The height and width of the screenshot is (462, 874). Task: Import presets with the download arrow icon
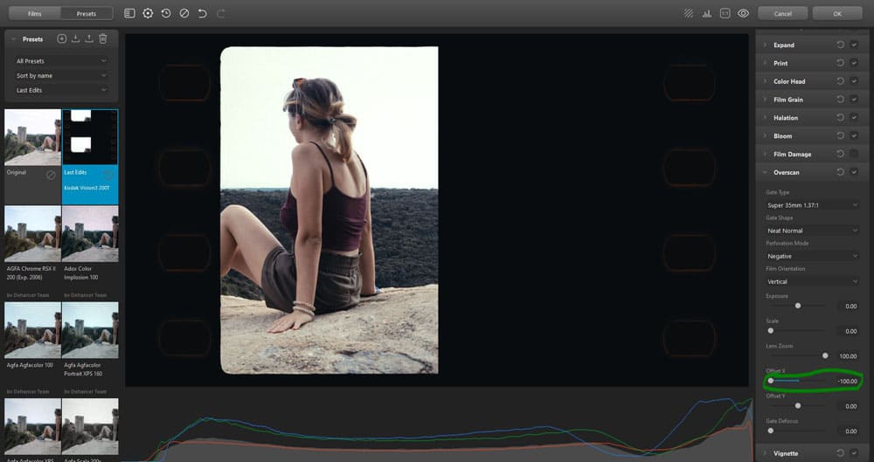coord(76,38)
